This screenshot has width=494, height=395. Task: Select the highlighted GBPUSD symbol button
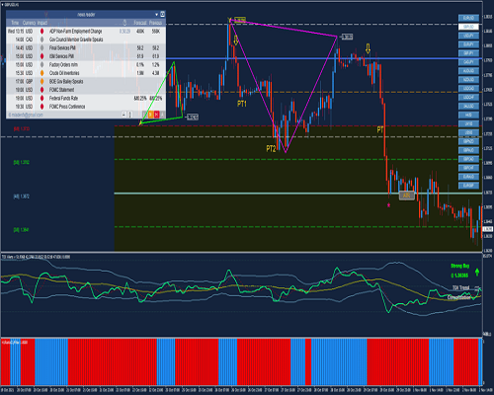468,27
